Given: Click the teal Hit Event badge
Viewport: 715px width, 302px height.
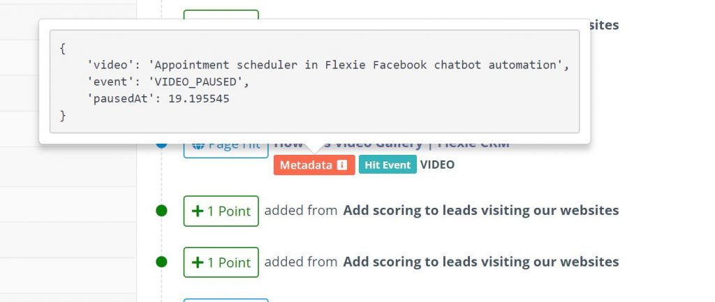Looking at the screenshot, I should coord(388,165).
